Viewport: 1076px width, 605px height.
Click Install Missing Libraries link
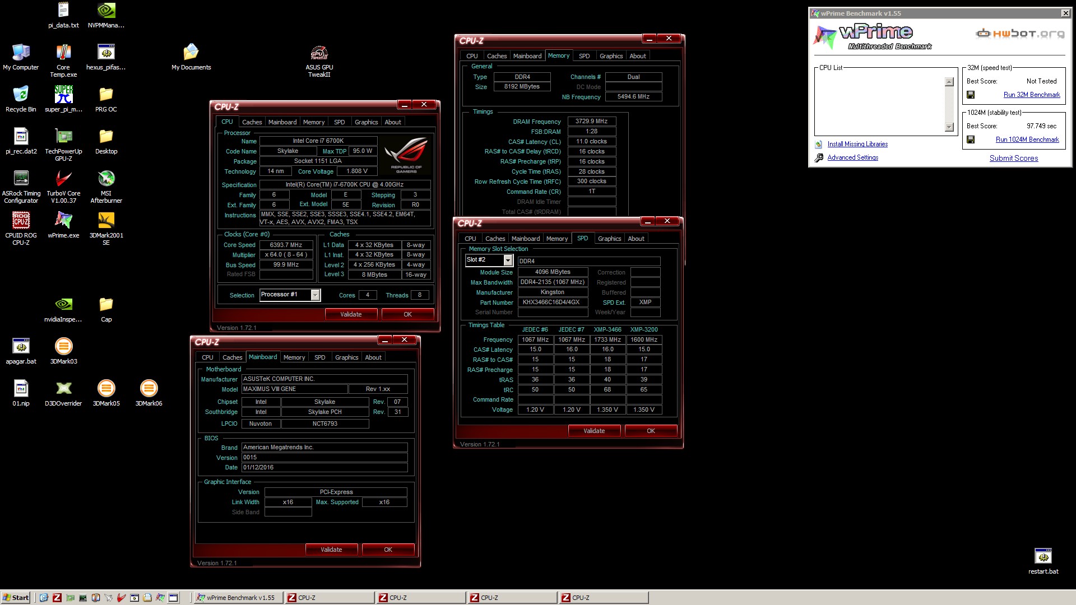click(857, 144)
